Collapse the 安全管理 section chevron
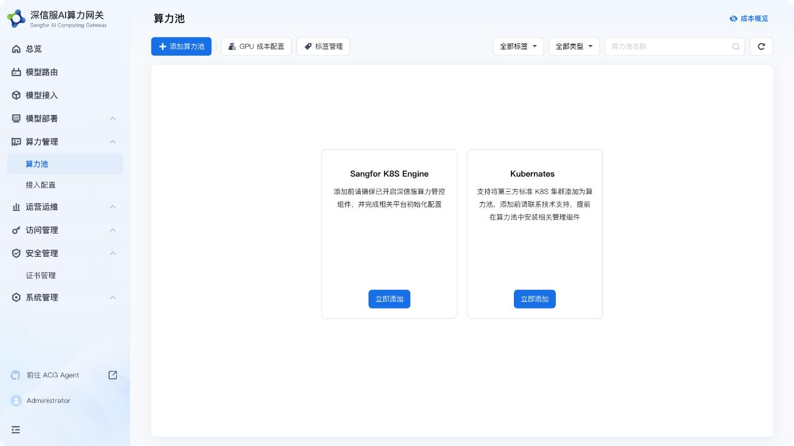 coord(113,253)
